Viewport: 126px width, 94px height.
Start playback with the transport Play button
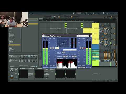coord(52,17)
